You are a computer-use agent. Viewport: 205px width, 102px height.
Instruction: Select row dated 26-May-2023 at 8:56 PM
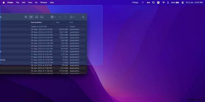click(43, 37)
